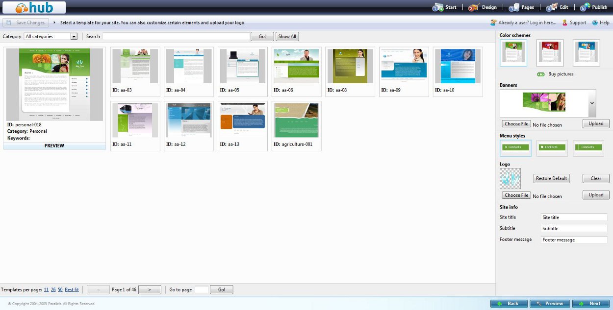The width and height of the screenshot is (613, 310).
Task: Click the arrow beside Save Changes
Action: (x=54, y=23)
